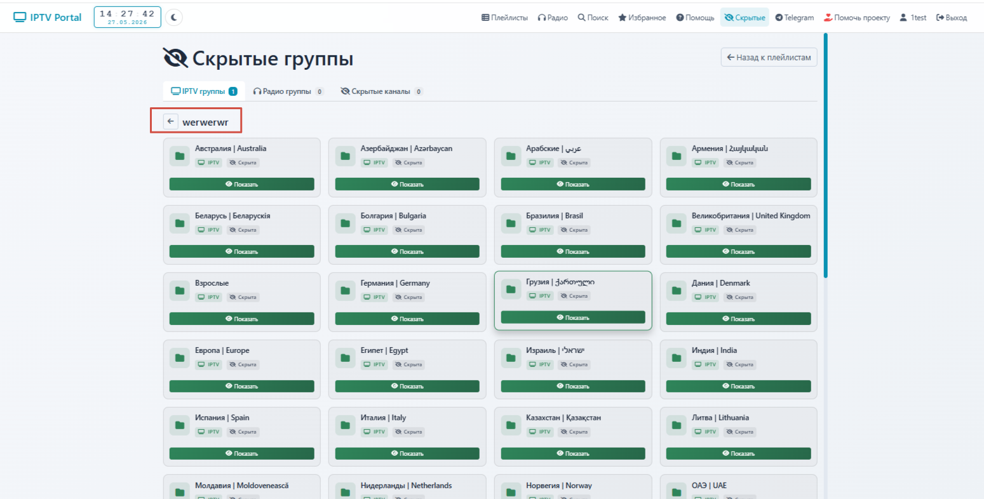This screenshot has width=984, height=499.
Task: Open the 1test user profile
Action: pyautogui.click(x=913, y=18)
